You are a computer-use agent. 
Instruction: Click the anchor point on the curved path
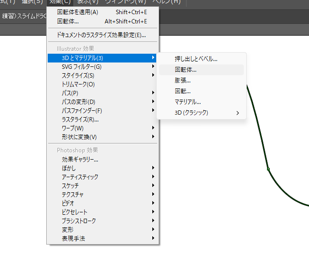(x=268, y=169)
